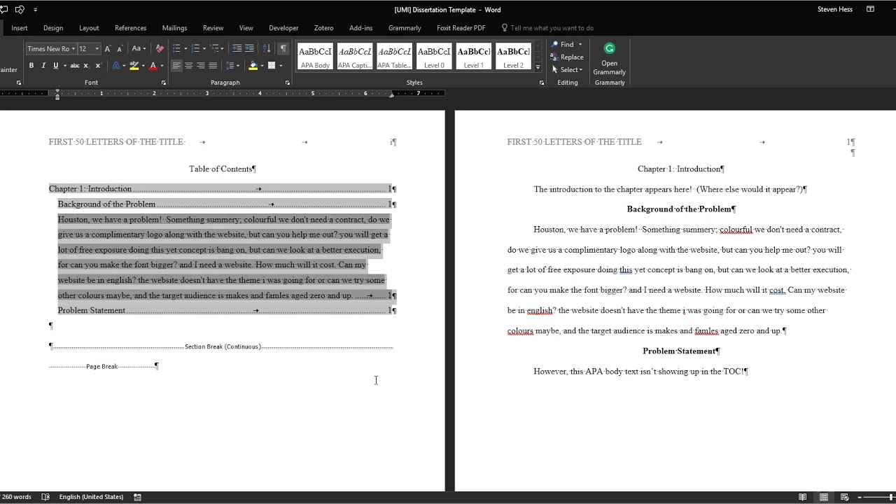Switch to Read Mode view in status bar

pos(802,497)
